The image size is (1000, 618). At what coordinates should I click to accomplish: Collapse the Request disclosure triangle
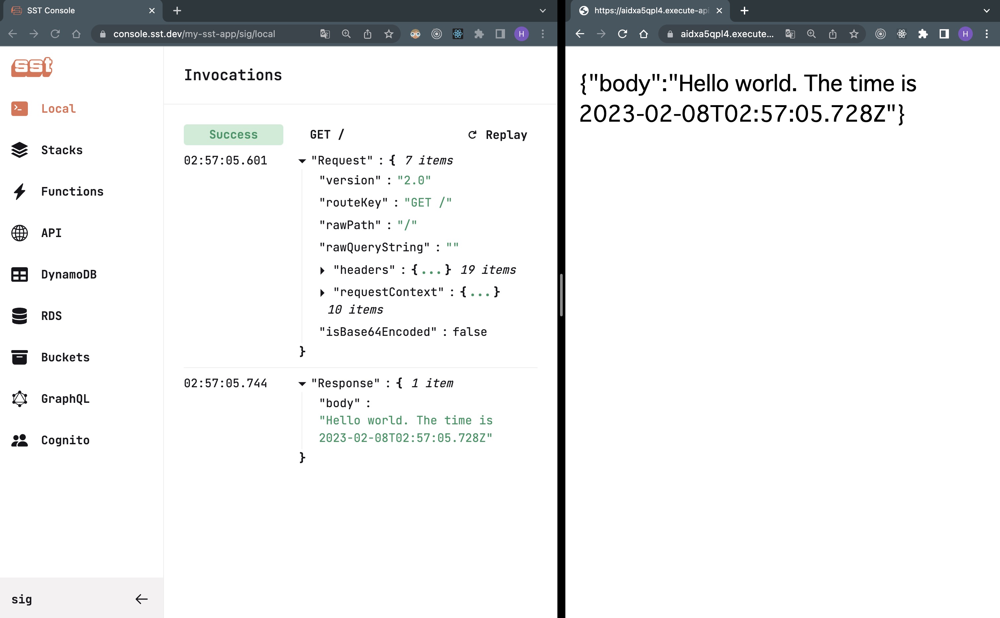coord(302,160)
